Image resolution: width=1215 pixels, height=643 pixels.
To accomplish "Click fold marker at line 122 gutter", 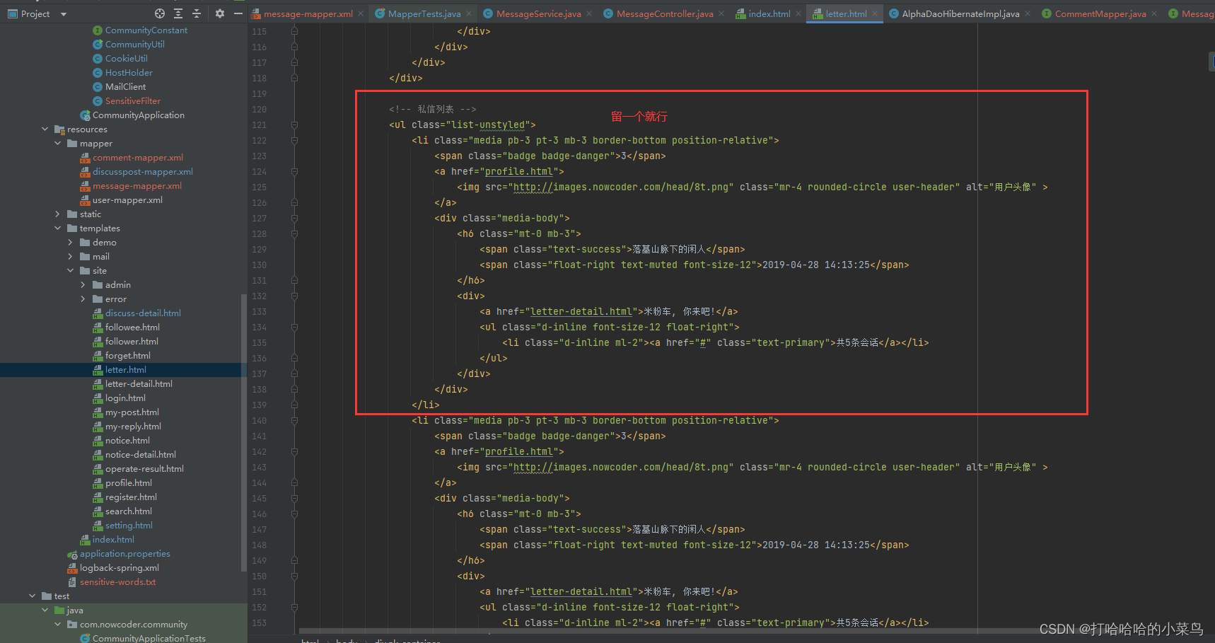I will click(x=294, y=140).
